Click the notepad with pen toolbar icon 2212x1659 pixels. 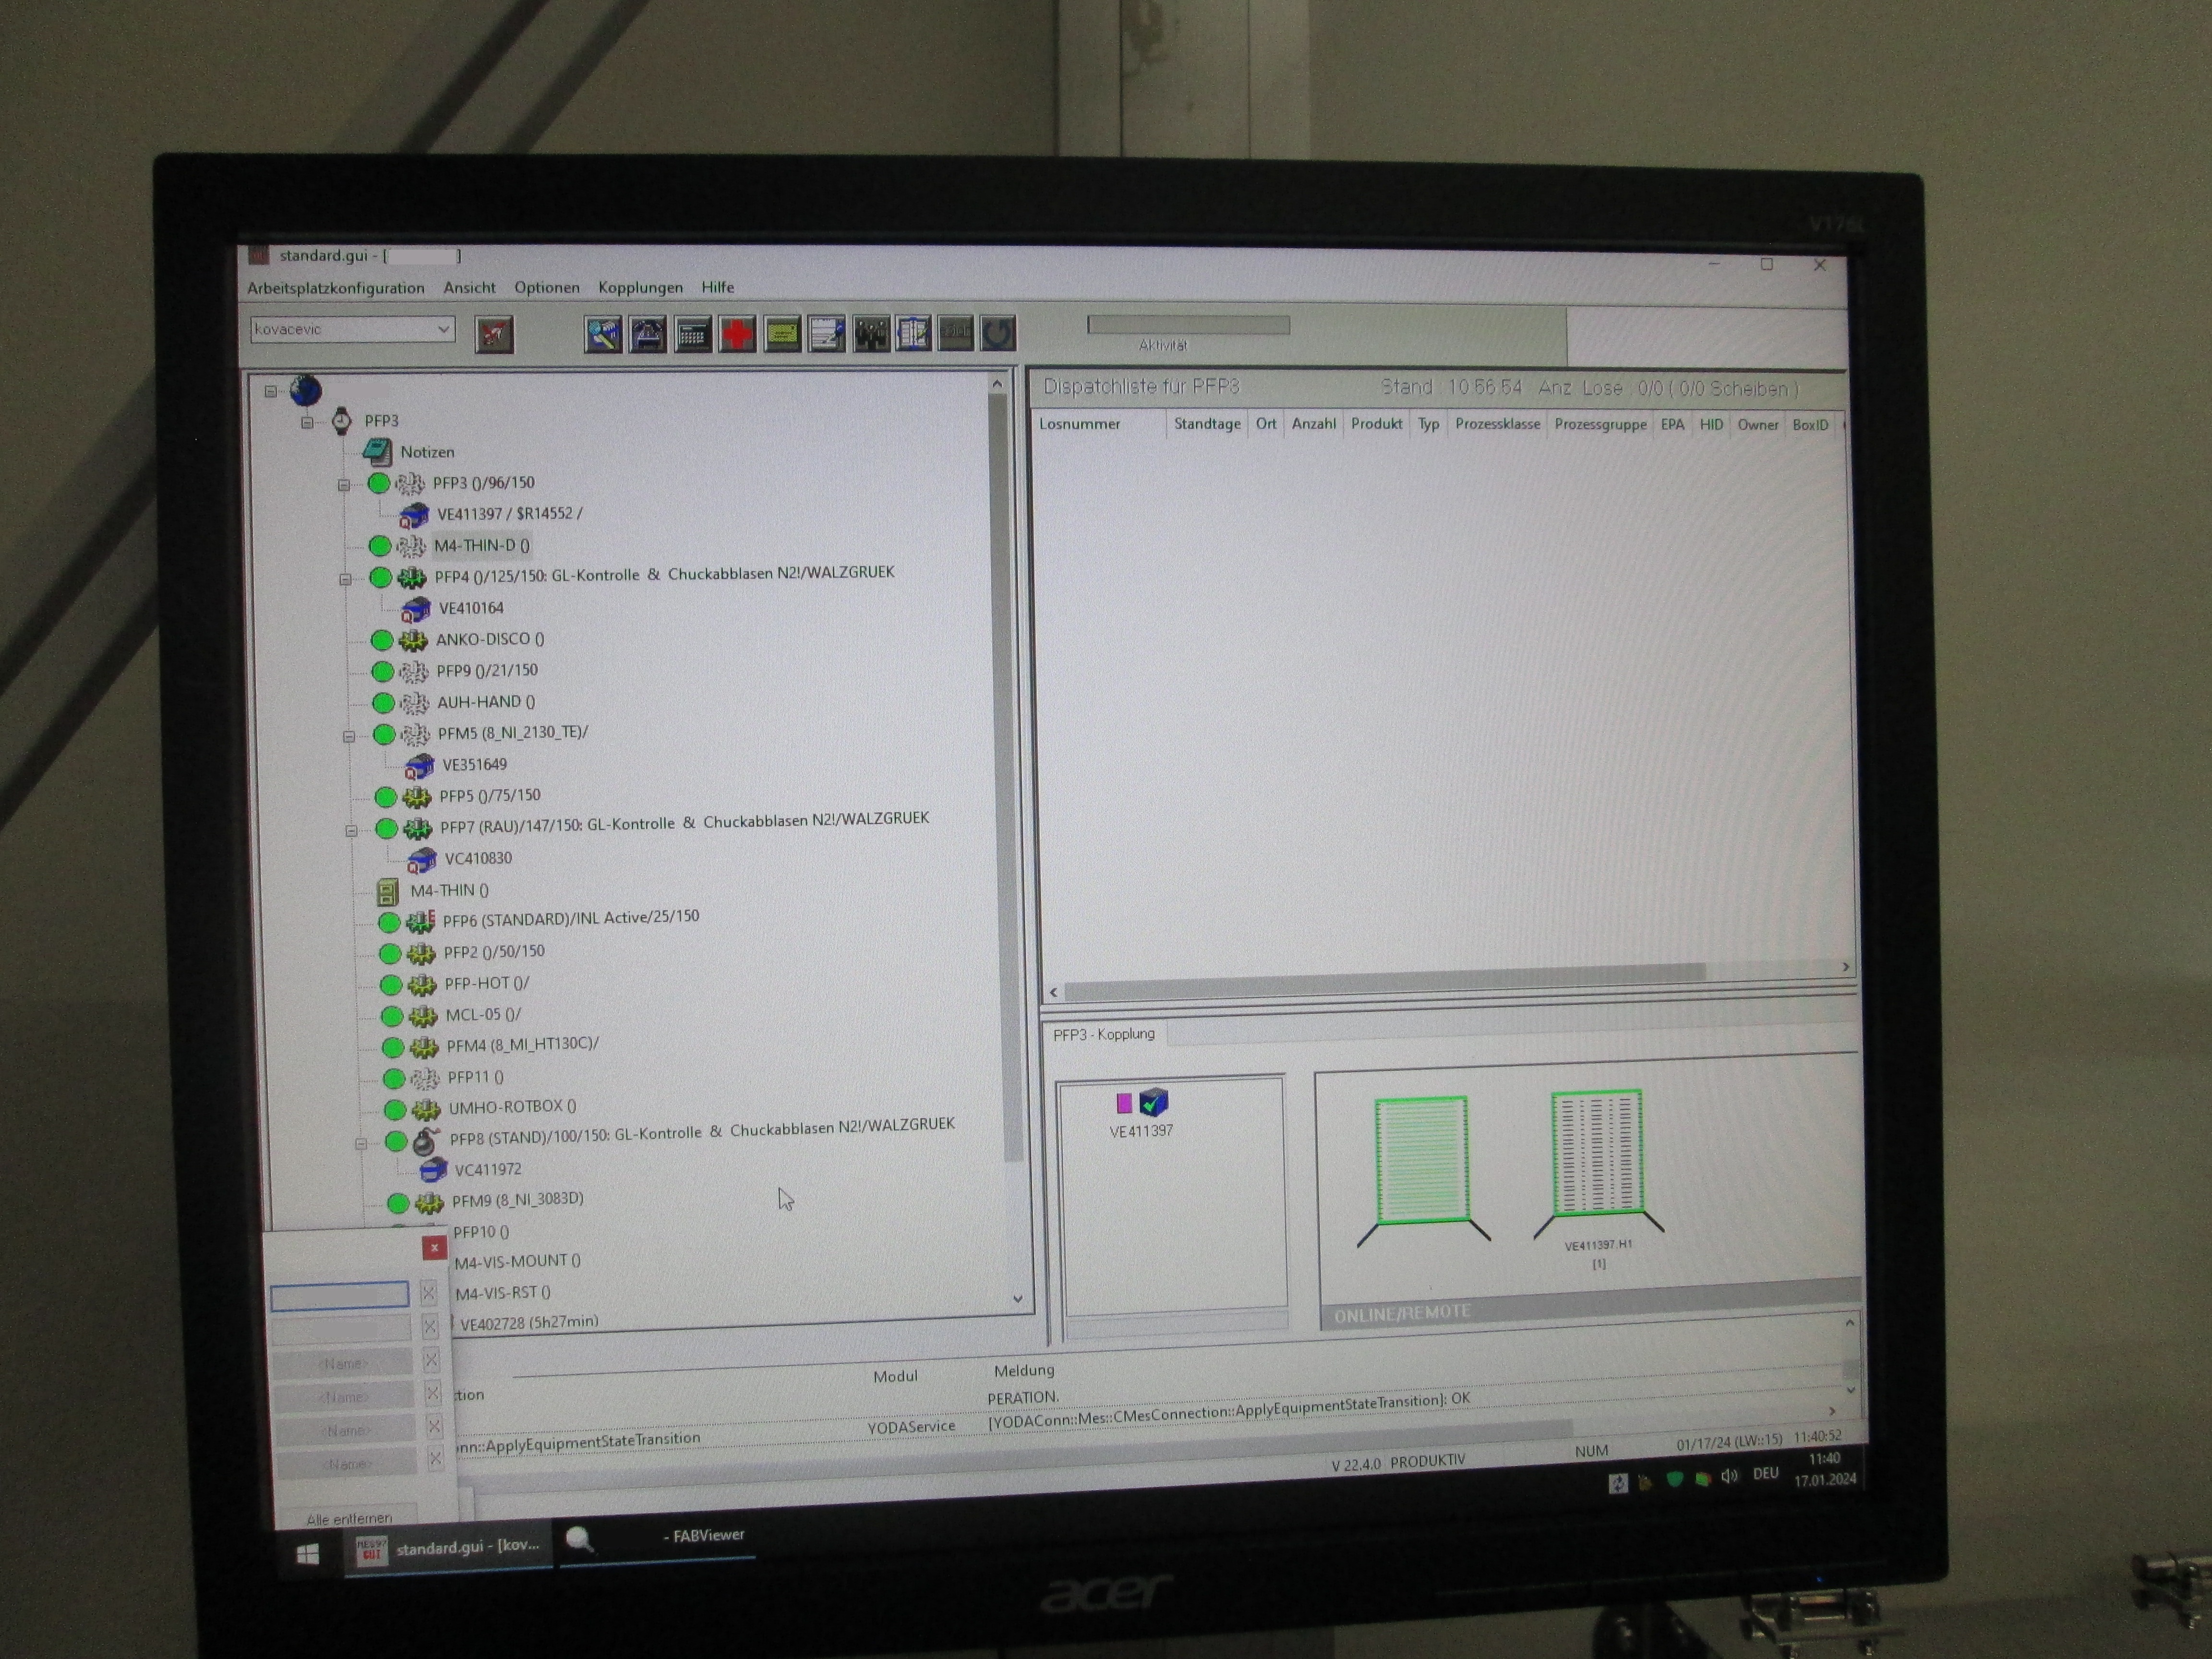click(x=826, y=334)
